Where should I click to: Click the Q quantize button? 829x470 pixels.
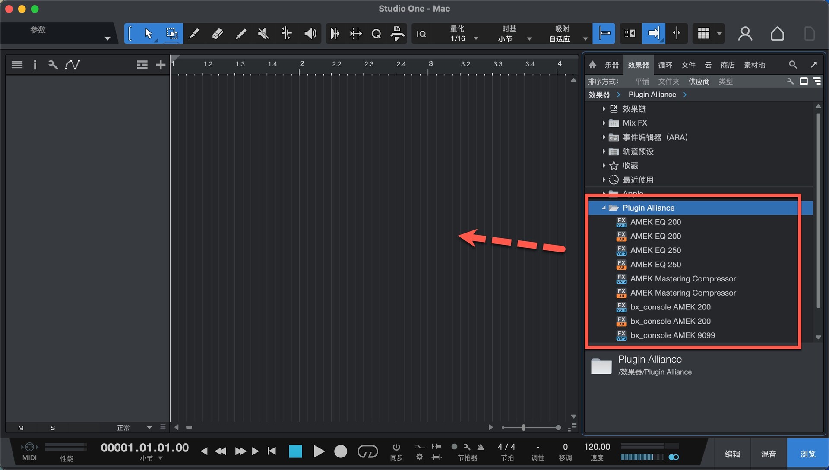click(376, 34)
